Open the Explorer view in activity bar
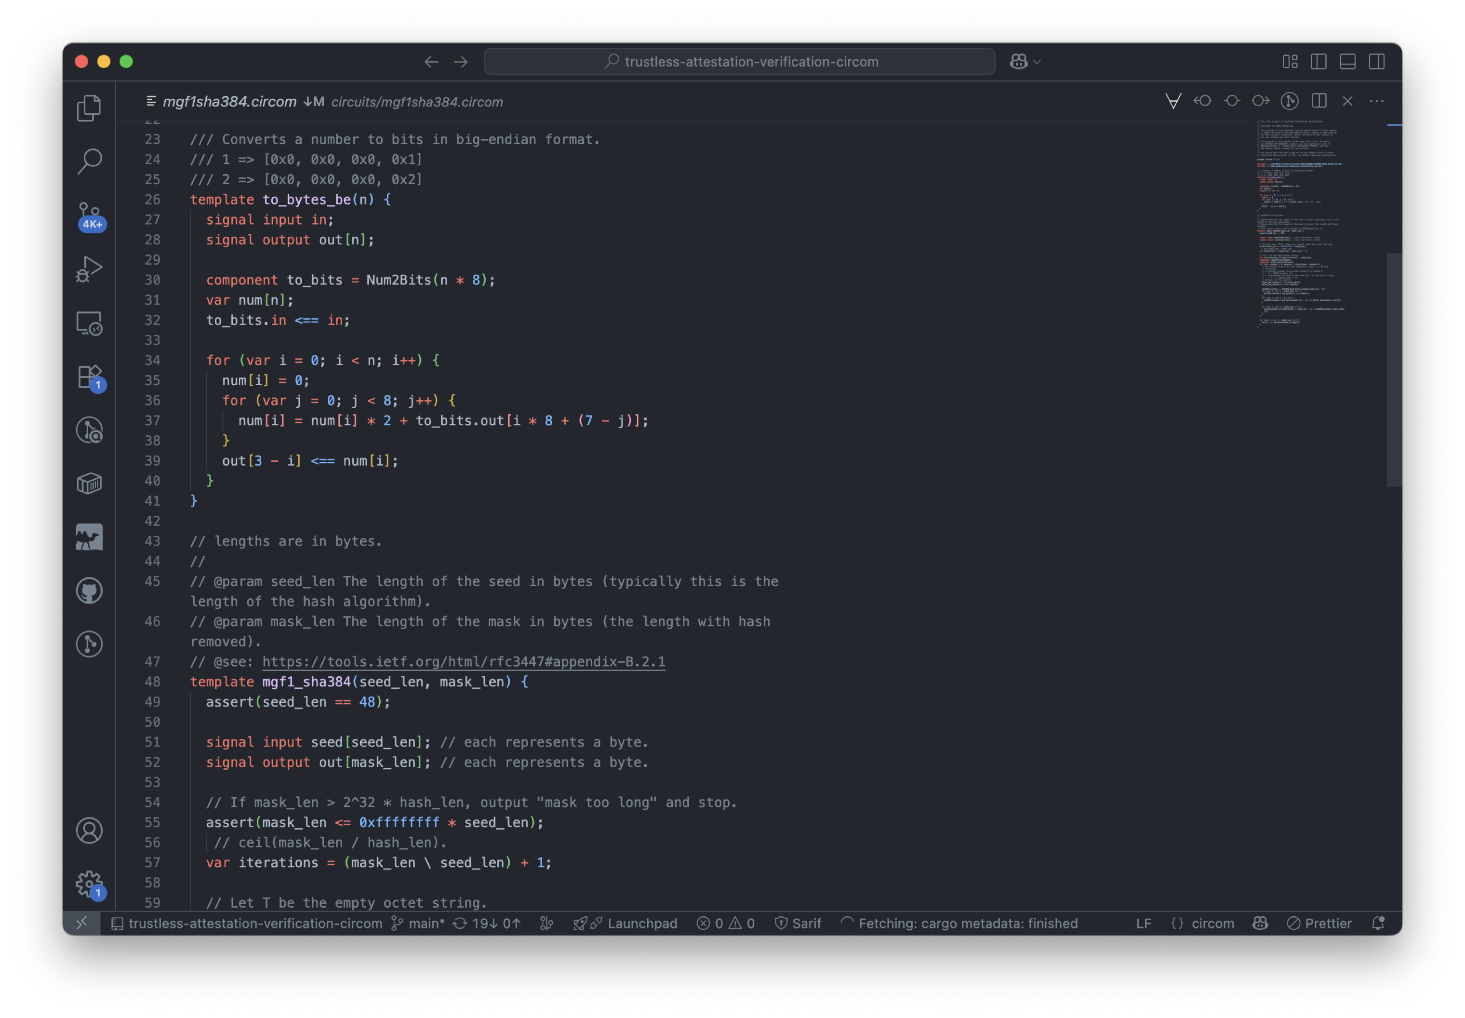 click(89, 108)
